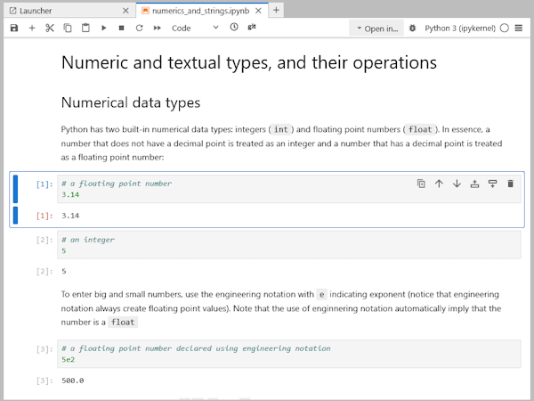Image resolution: width=534 pixels, height=401 pixels.
Task: Cut the selected cell with the scissors icon
Action: (x=50, y=28)
